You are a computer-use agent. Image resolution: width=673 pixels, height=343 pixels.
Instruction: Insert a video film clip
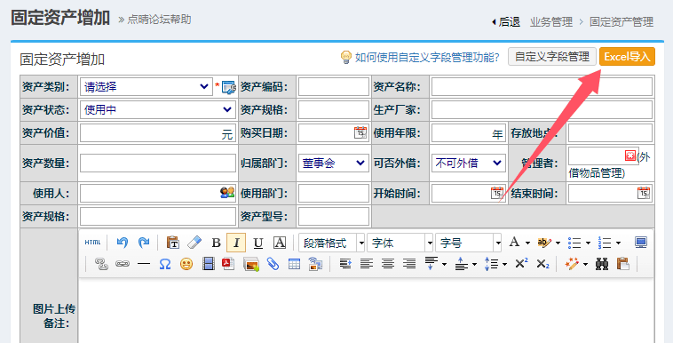pos(208,264)
